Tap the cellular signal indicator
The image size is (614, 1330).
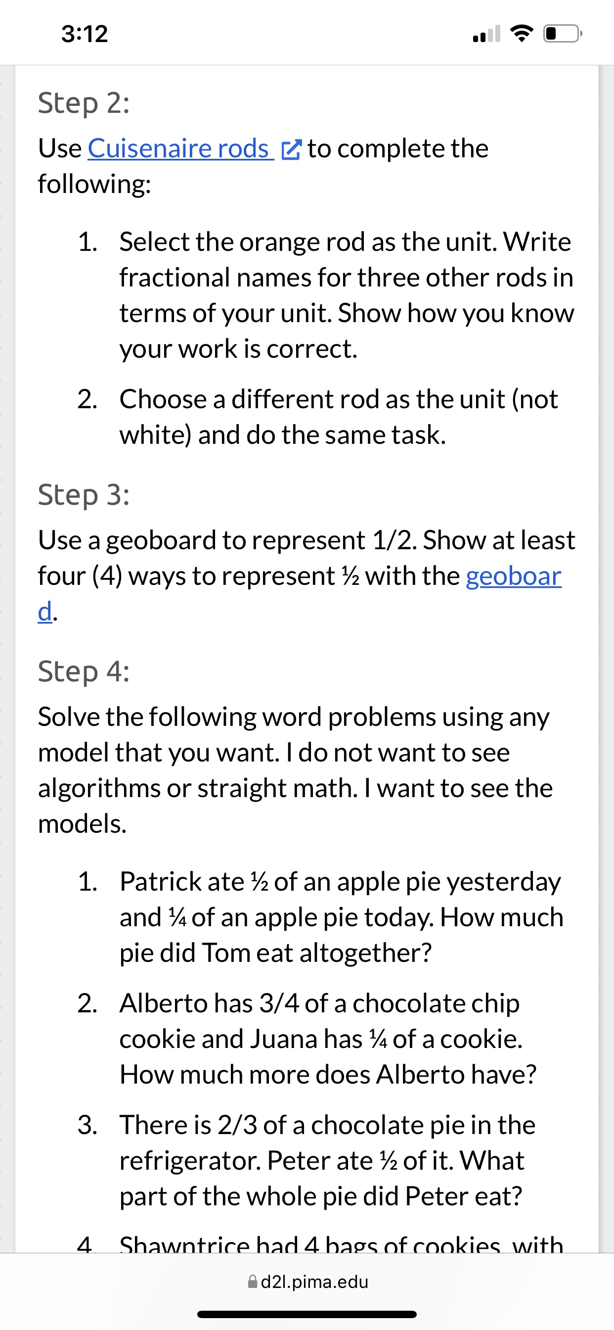487,34
